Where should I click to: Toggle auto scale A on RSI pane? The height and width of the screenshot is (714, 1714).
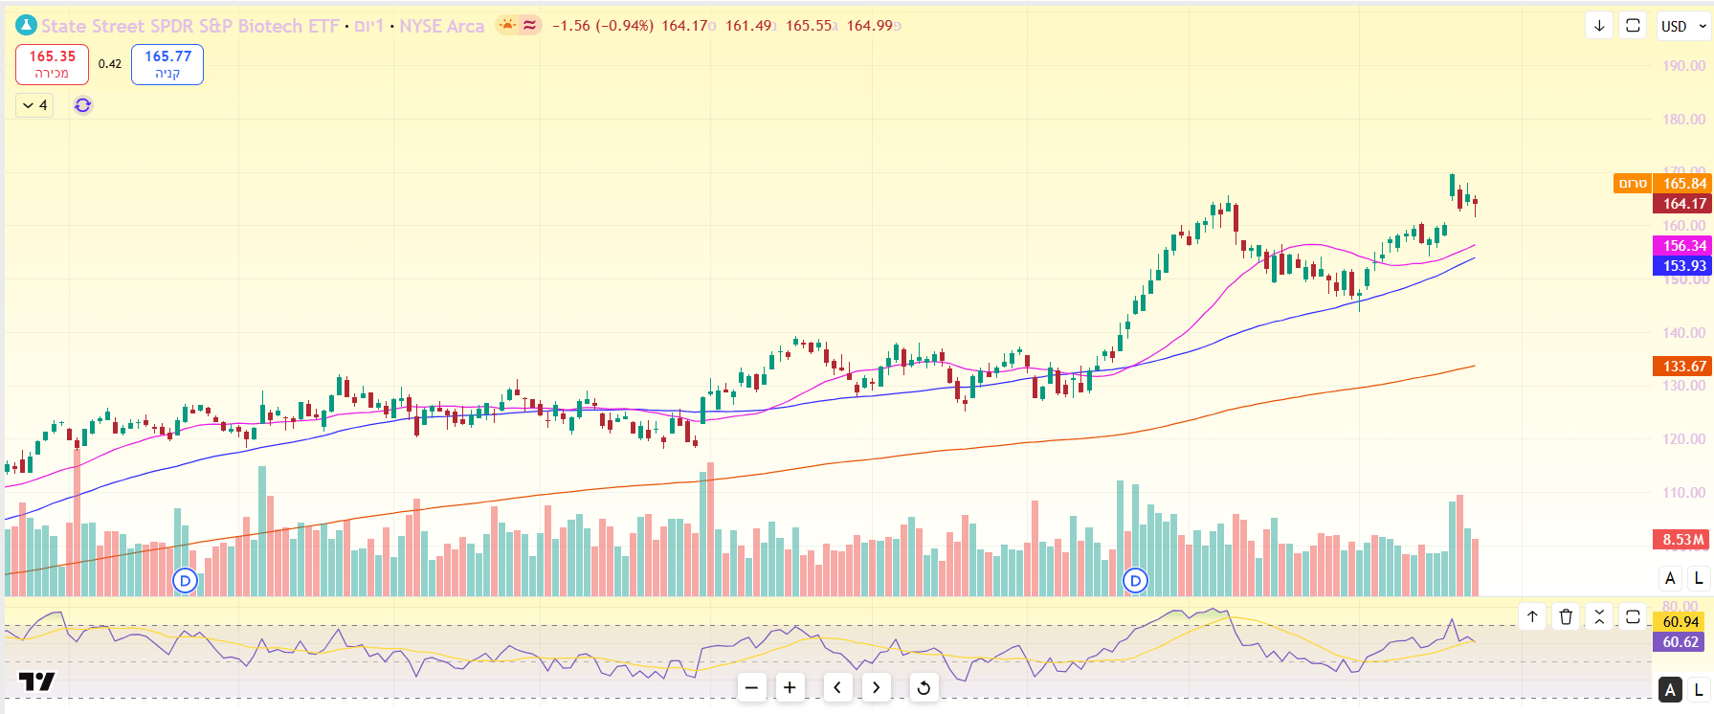[1670, 690]
